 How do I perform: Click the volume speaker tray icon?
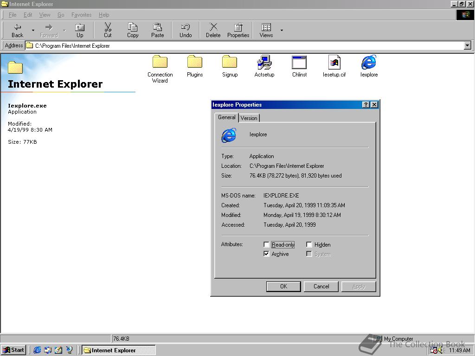[440, 350]
